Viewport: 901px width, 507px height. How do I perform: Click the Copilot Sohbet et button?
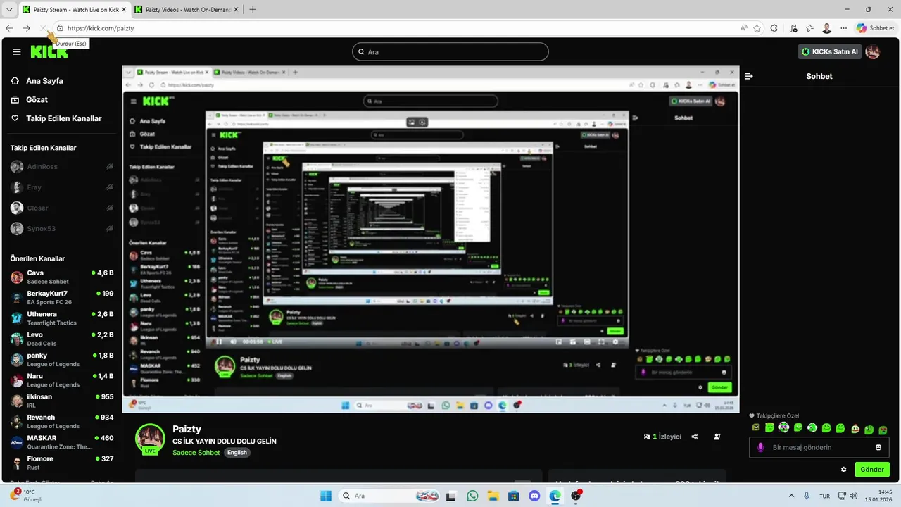[x=876, y=28]
